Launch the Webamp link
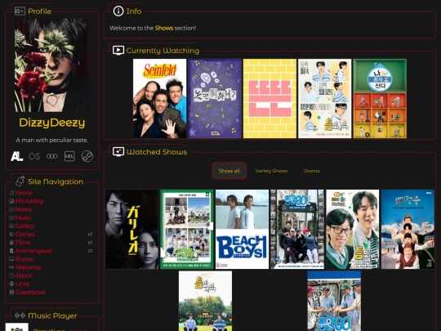This screenshot has width=441, height=331. point(28,267)
